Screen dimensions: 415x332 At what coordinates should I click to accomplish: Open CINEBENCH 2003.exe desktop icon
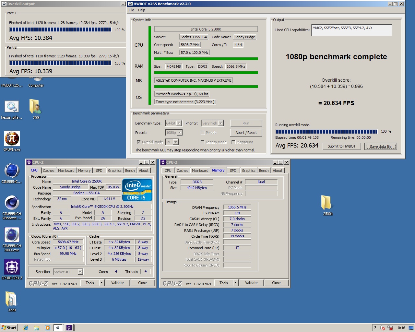point(12,239)
